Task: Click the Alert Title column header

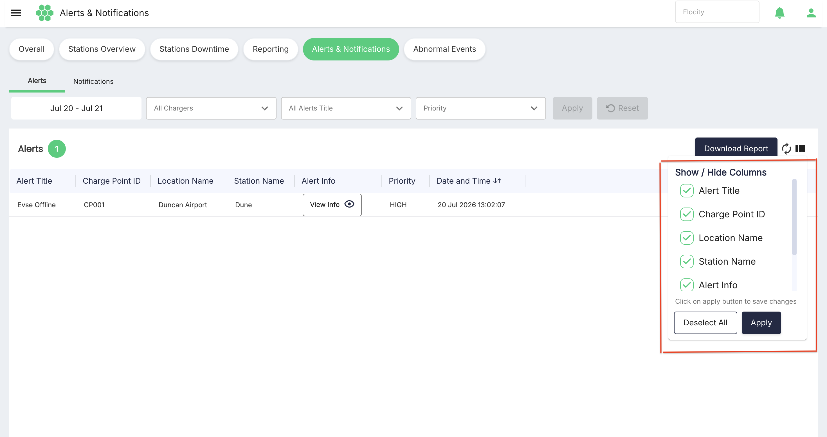Action: pos(34,181)
